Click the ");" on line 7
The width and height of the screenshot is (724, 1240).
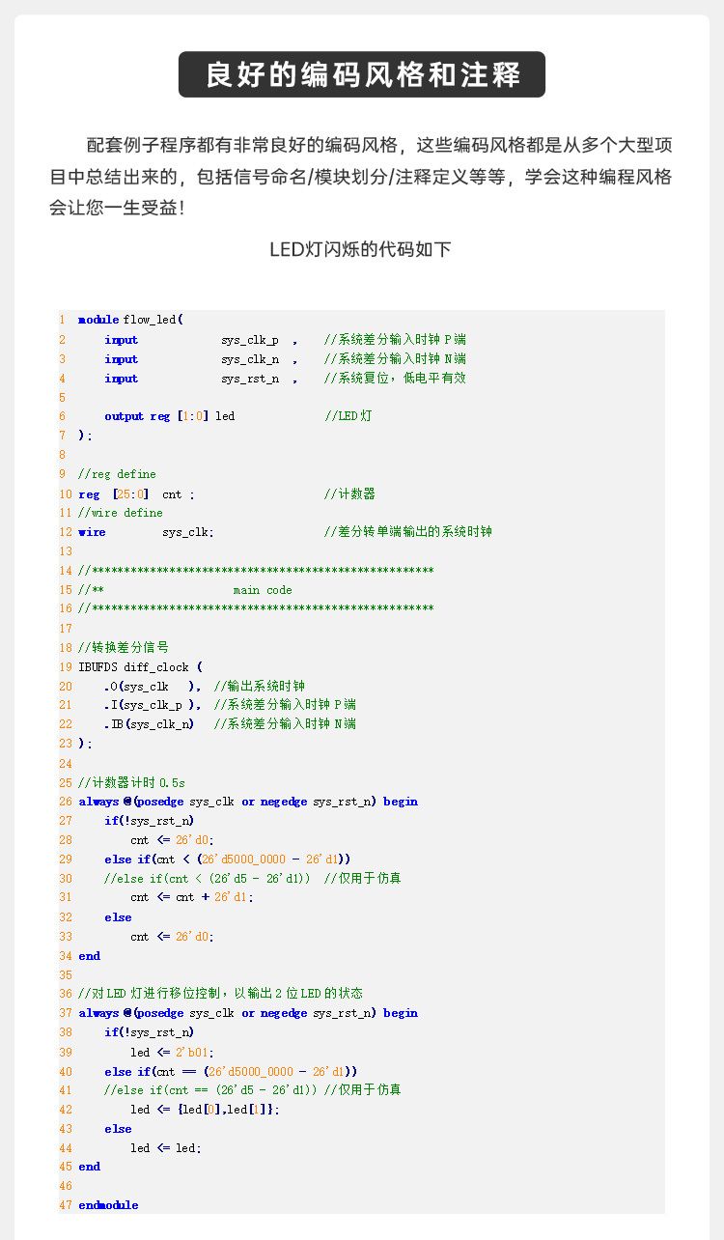tap(86, 436)
